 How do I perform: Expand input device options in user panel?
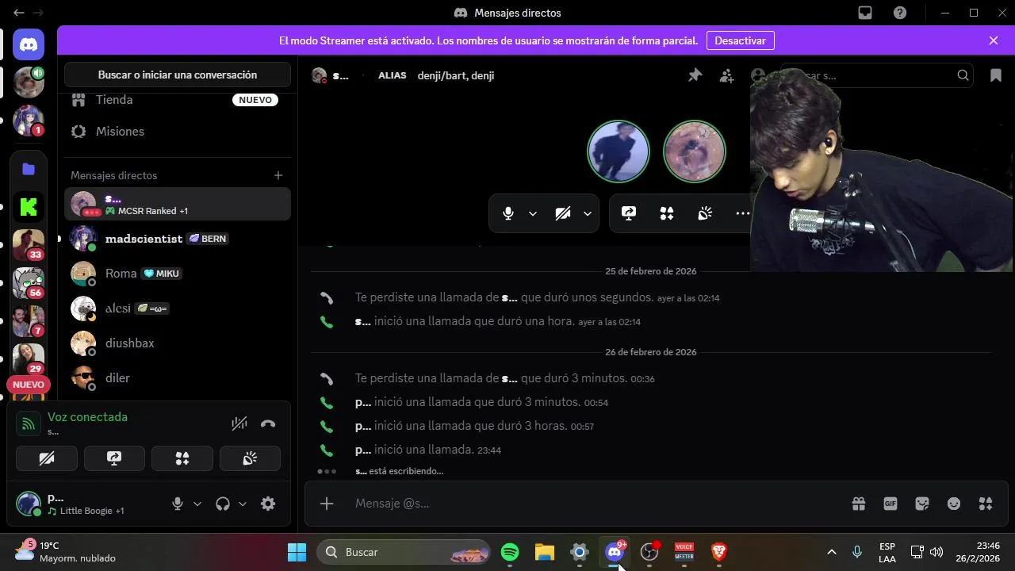(x=197, y=504)
